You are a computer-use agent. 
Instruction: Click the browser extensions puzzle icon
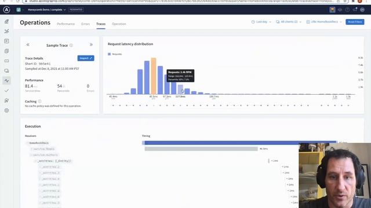353,1
